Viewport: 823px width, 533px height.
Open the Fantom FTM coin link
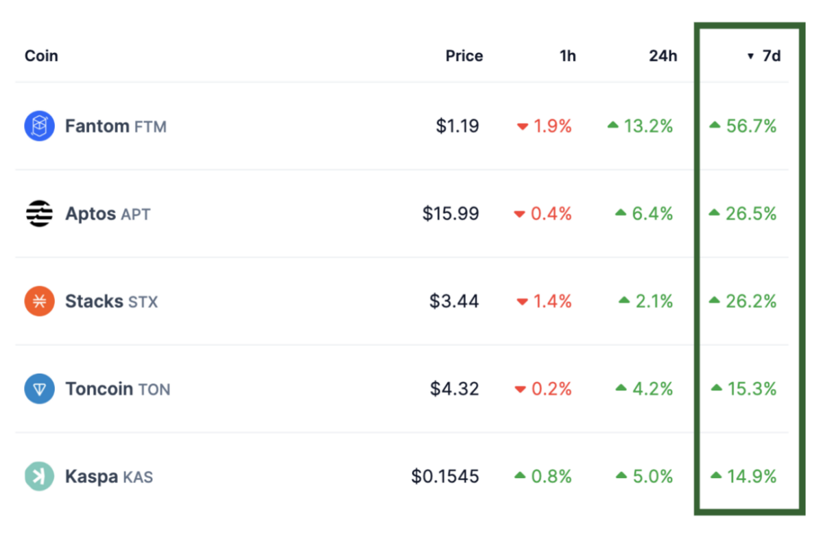pyautogui.click(x=115, y=126)
